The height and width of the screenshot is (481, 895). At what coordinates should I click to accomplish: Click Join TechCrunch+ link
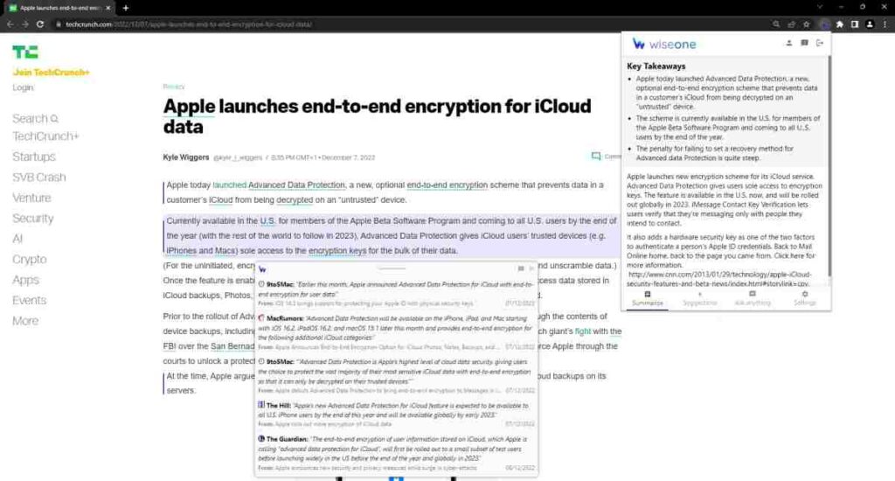tap(51, 73)
